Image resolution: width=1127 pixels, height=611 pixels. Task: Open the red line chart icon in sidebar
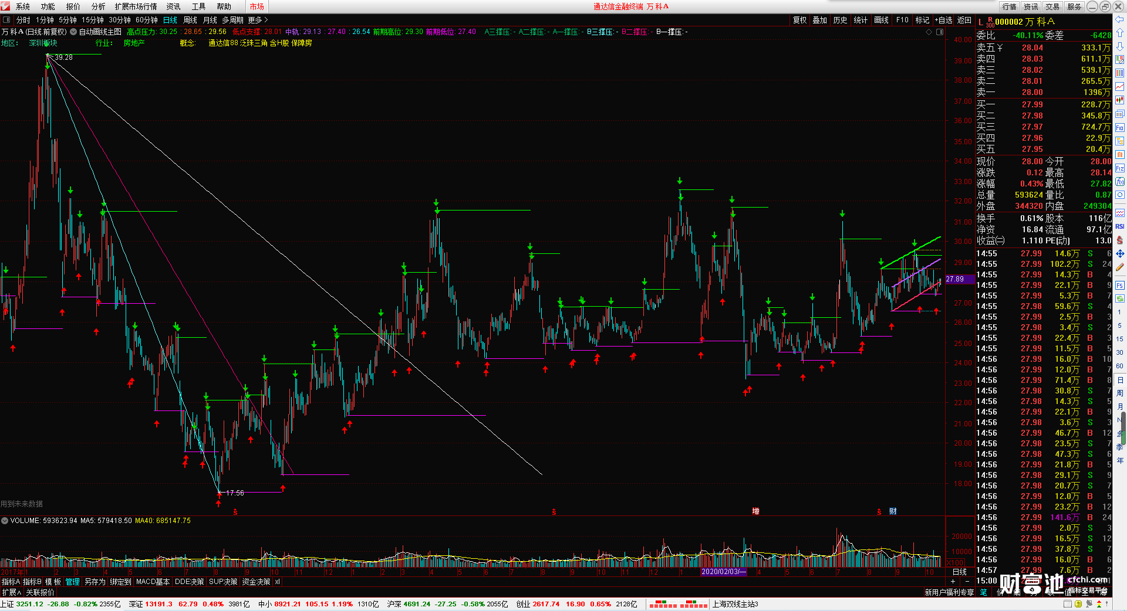pyautogui.click(x=1120, y=87)
